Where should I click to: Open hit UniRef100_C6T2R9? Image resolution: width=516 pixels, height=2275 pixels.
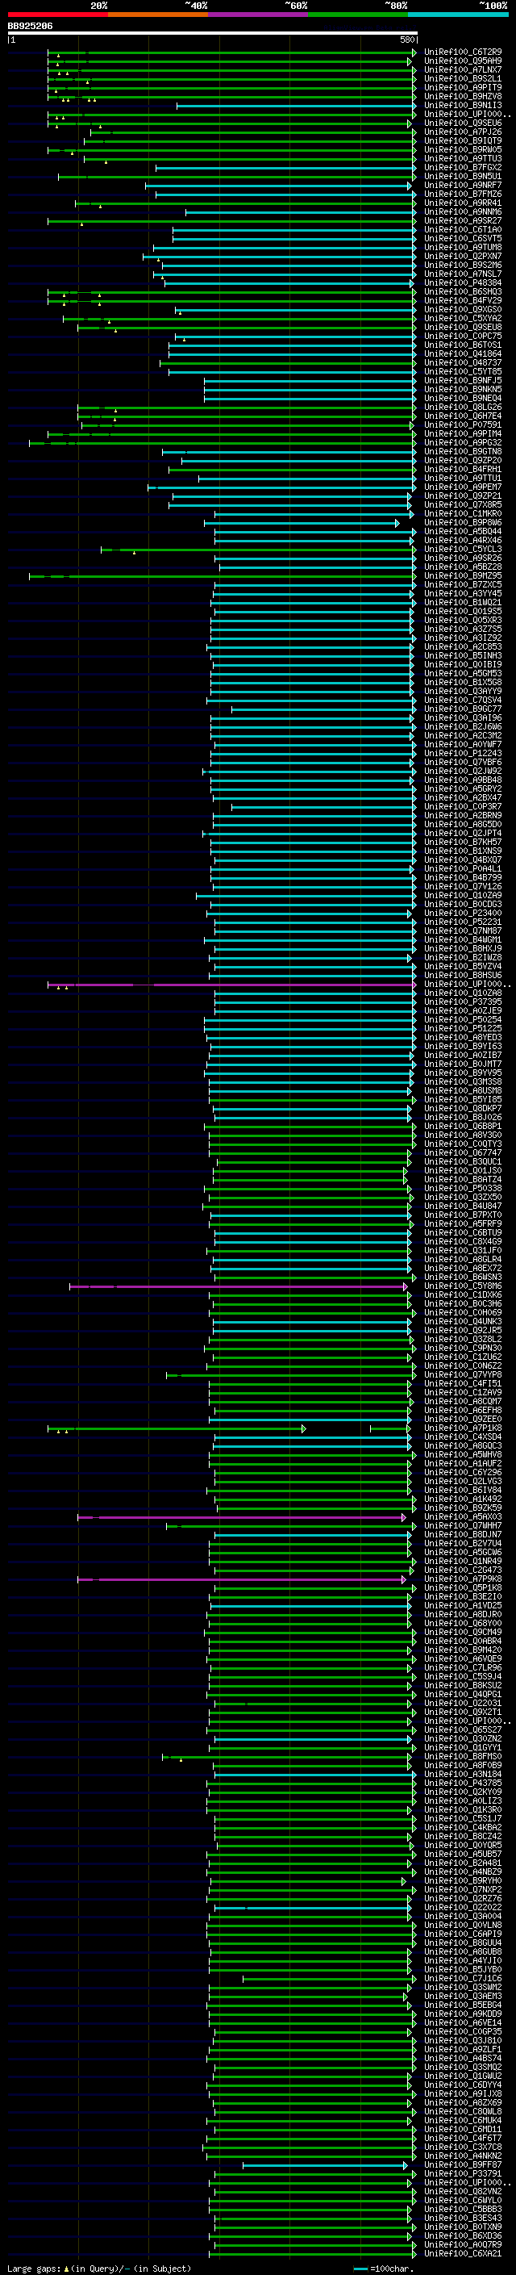[463, 52]
